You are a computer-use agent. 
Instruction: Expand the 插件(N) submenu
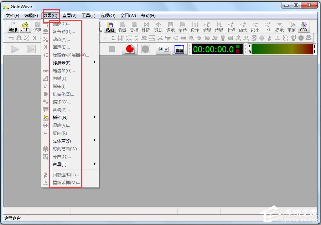[x=70, y=117]
